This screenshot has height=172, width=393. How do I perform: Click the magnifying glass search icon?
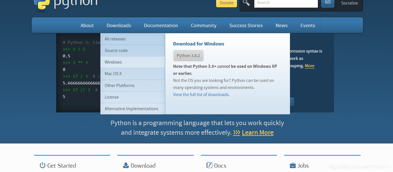click(246, 3)
